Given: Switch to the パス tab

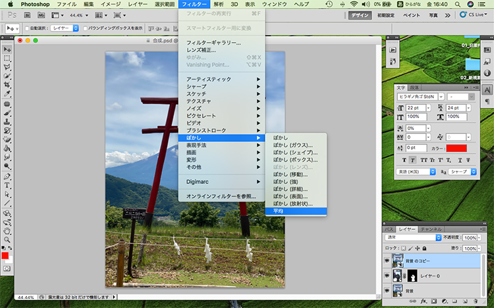Looking at the screenshot, I should 389,229.
